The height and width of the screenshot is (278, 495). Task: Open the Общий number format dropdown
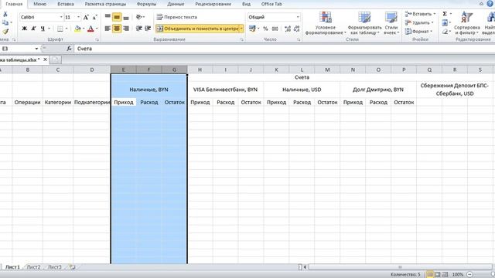[x=298, y=17]
